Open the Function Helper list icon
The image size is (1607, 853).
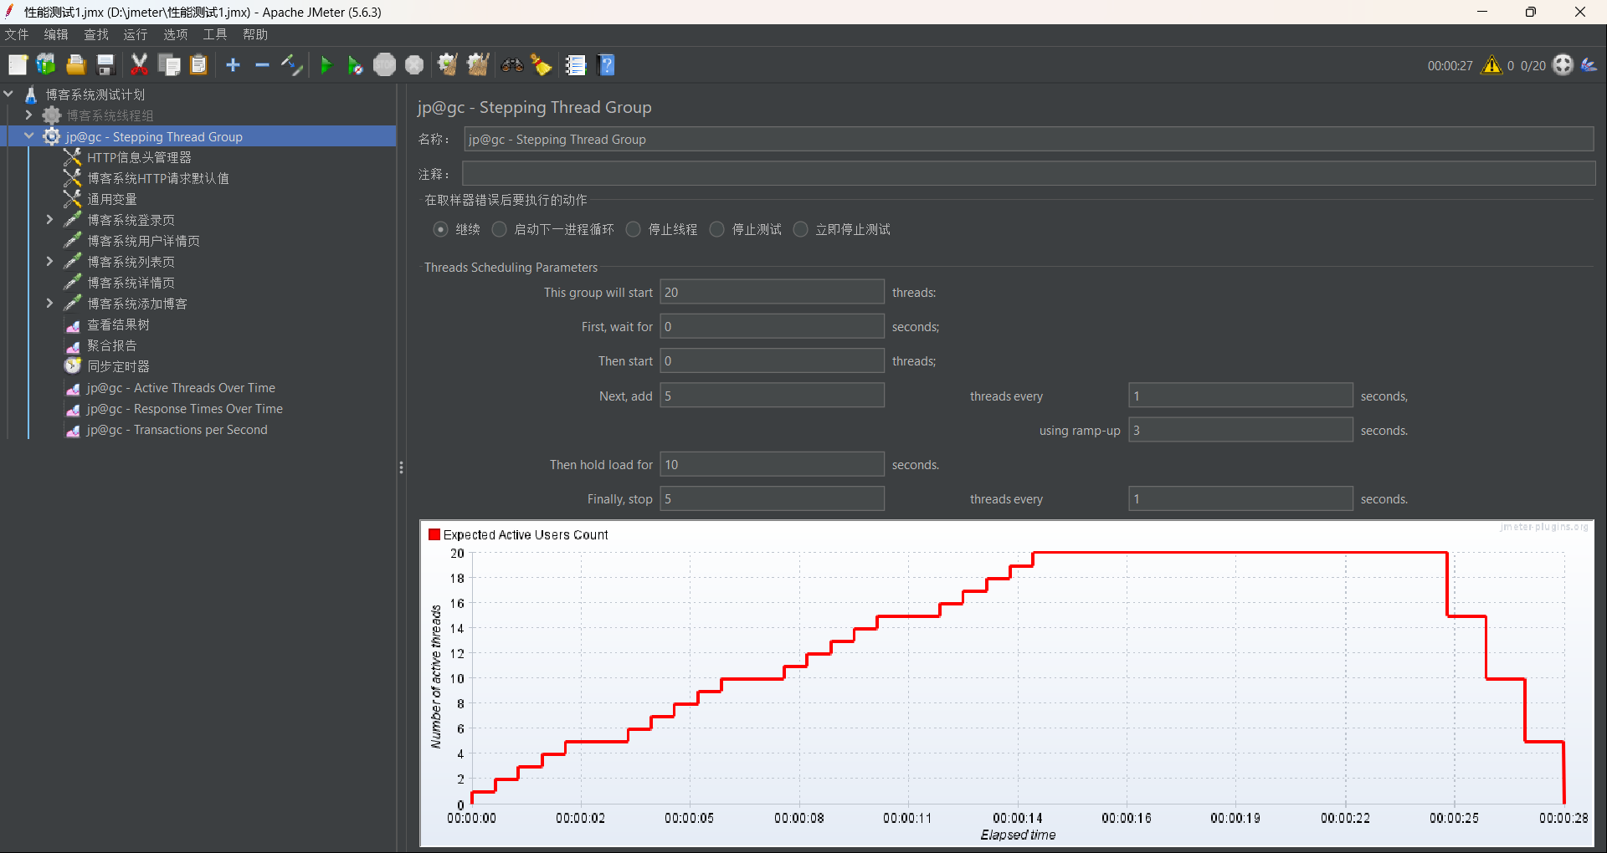coord(575,65)
